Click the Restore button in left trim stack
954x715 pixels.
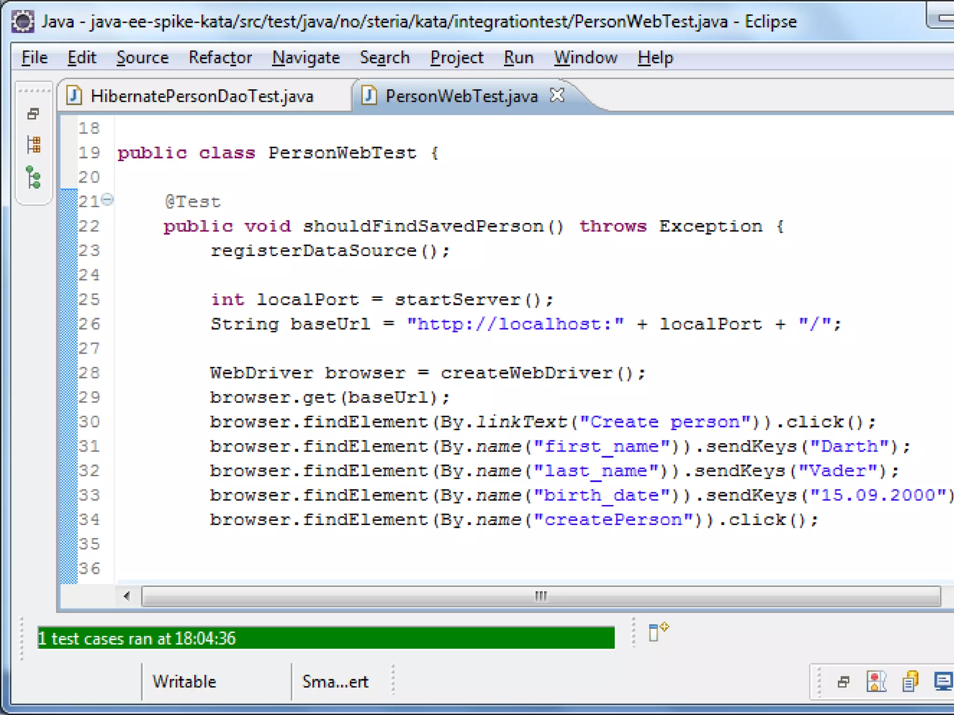coord(33,114)
